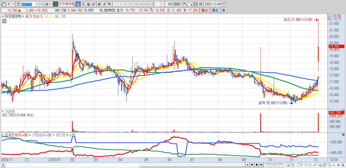Zoom out with the minus icon
The image size is (346, 168).
[x=334, y=165]
